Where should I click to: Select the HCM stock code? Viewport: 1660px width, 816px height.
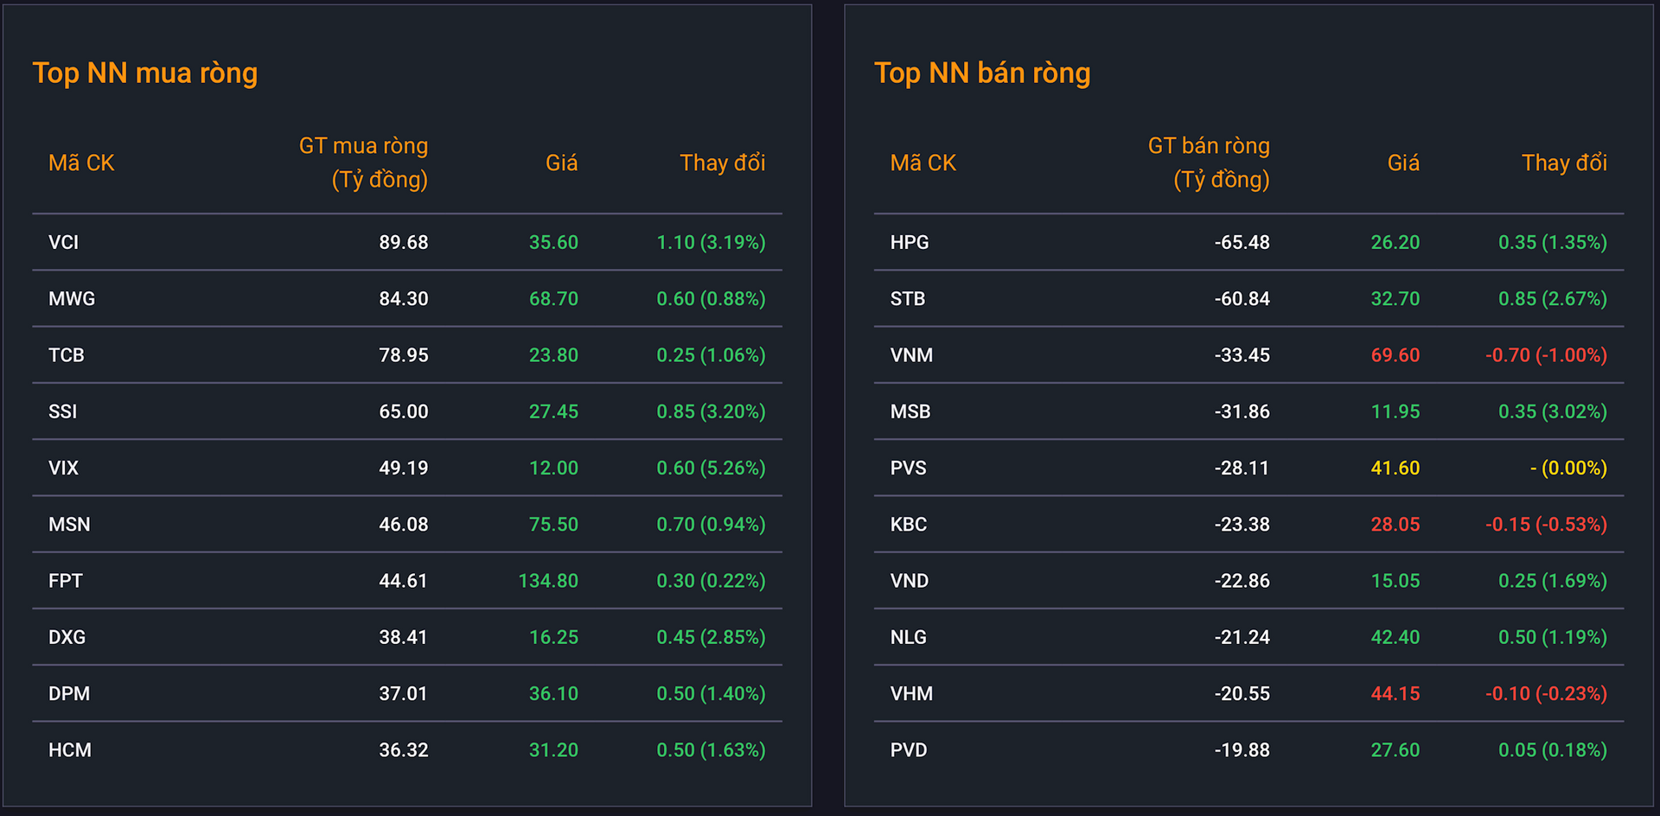(70, 750)
